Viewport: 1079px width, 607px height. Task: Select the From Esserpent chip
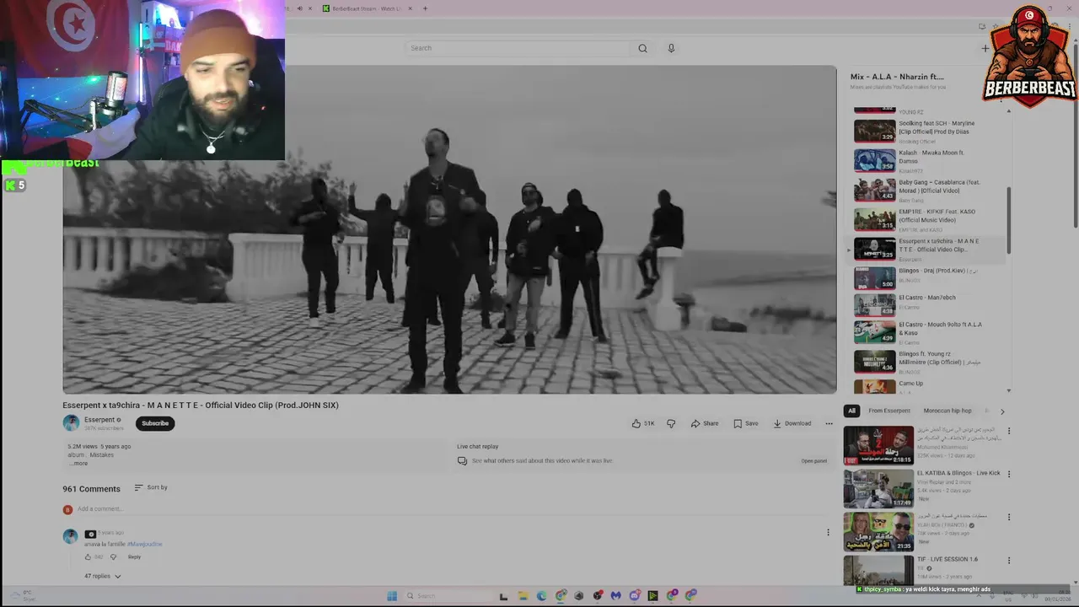coord(889,411)
